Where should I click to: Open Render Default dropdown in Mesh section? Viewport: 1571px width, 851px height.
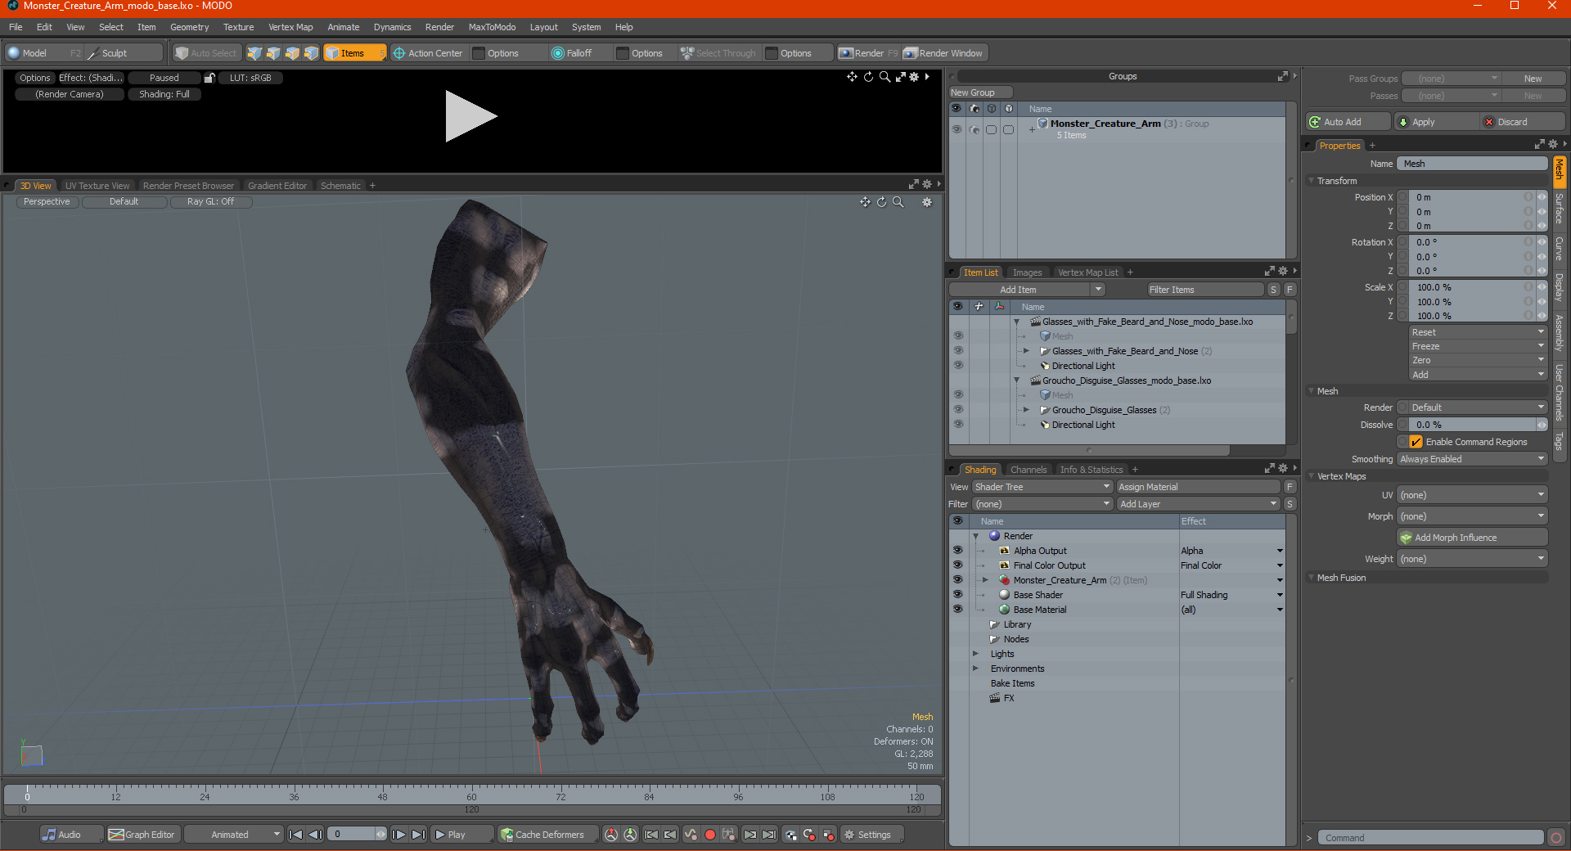click(x=1478, y=407)
